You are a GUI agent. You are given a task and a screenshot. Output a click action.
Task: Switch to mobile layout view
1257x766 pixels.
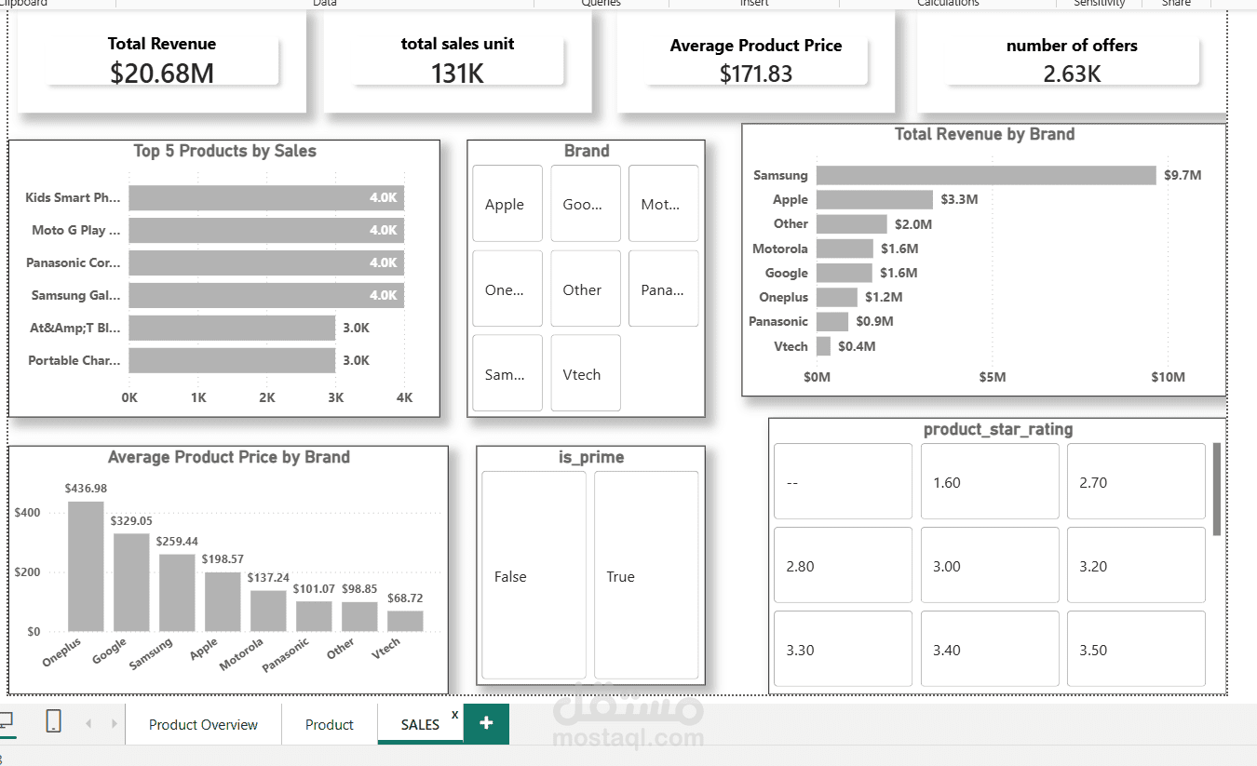[53, 722]
